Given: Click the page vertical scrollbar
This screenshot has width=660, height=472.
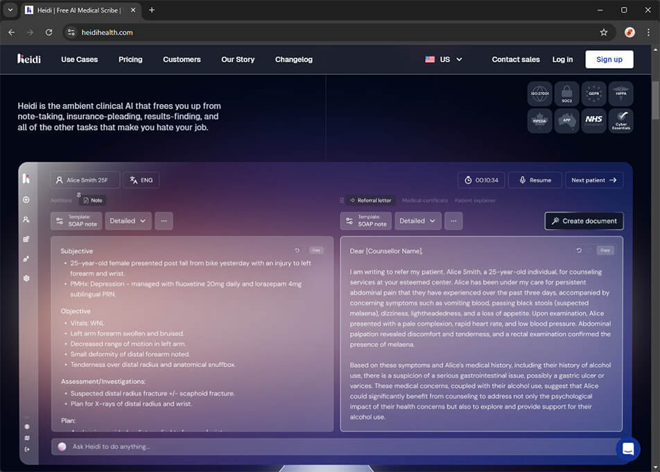Looking at the screenshot, I should coord(655,100).
